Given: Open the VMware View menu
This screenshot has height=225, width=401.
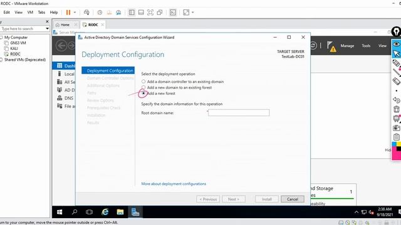Looking at the screenshot, I should click(x=18, y=12).
